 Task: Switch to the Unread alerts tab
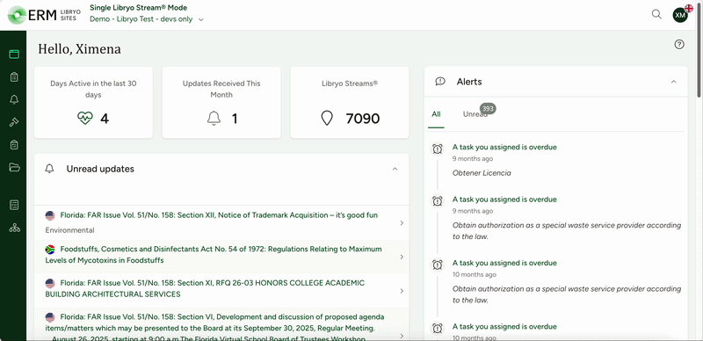pyautogui.click(x=475, y=114)
